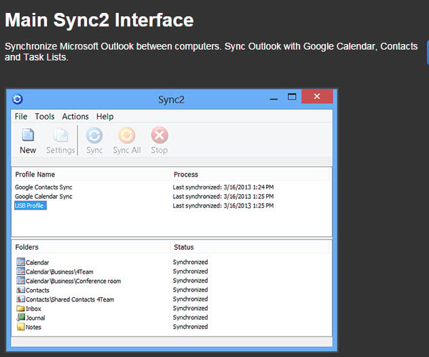Click the orange Sync All icon
Viewport: 429px width, 357px height.
pyautogui.click(x=127, y=135)
